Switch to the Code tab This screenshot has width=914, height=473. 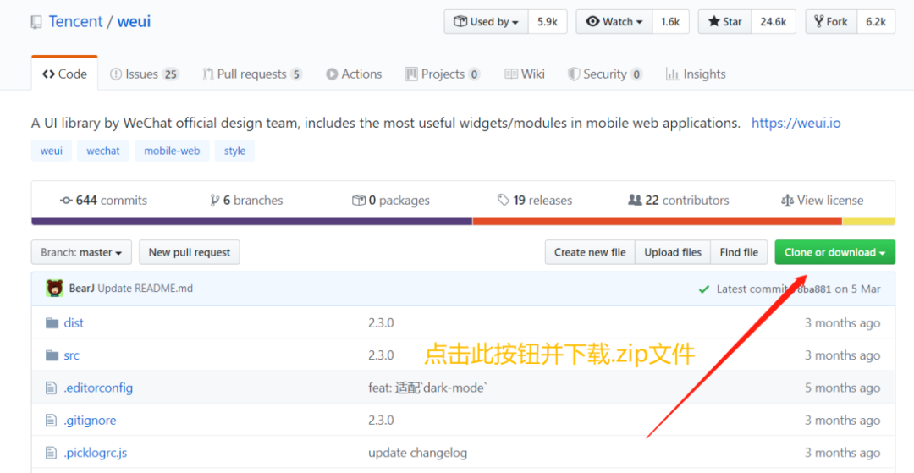(64, 74)
